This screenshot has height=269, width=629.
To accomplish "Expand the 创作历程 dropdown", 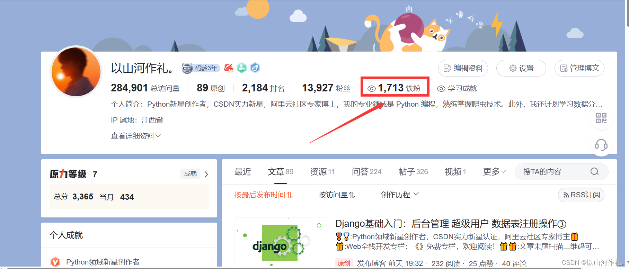I will (x=400, y=195).
